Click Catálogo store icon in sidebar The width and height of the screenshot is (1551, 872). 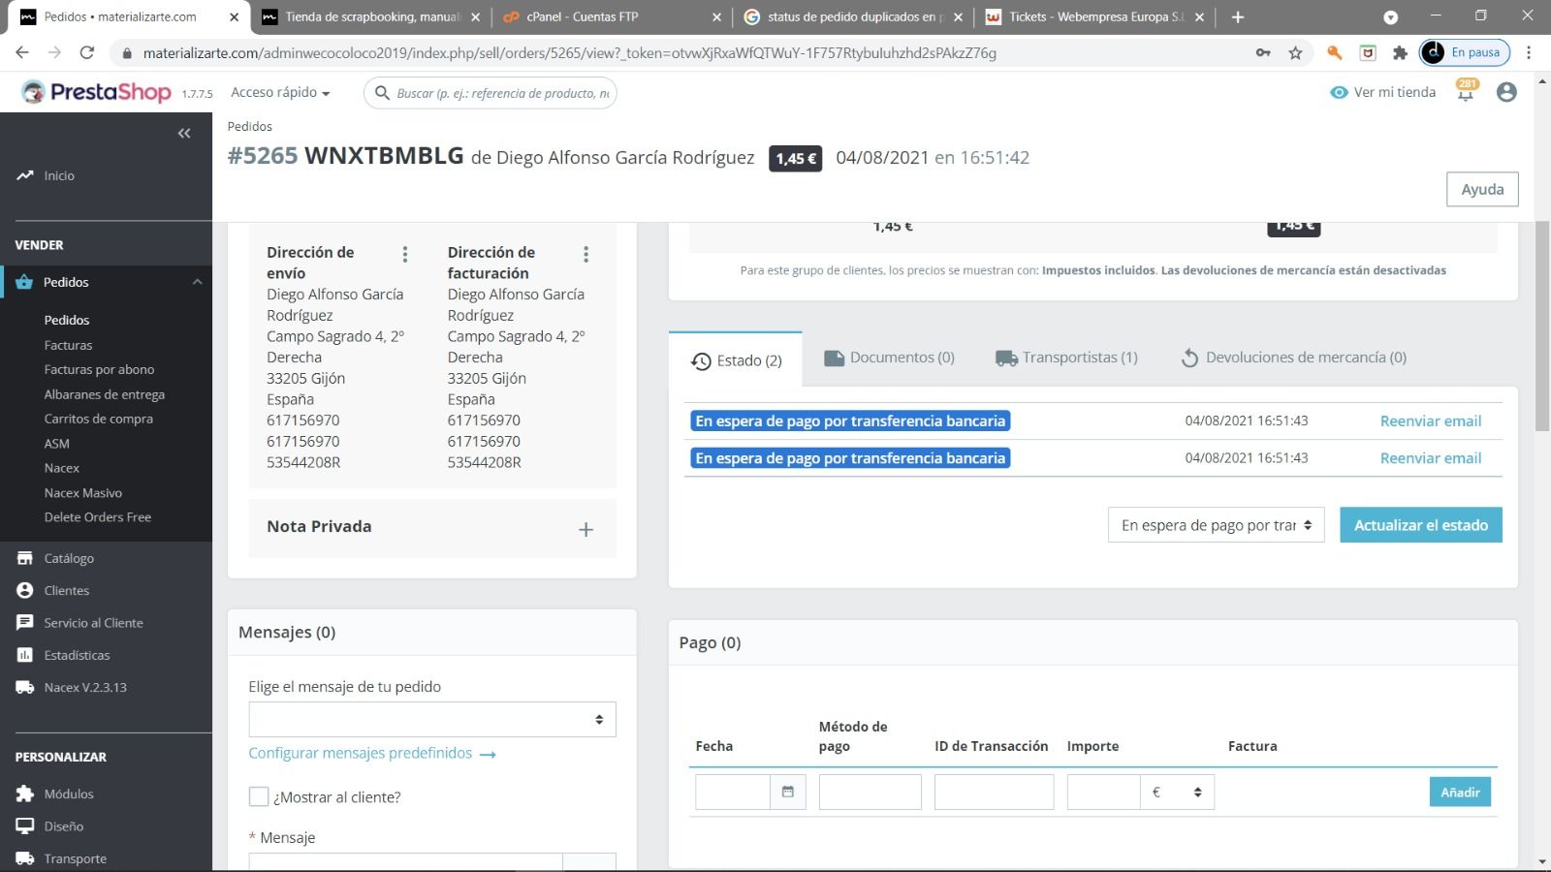point(25,558)
